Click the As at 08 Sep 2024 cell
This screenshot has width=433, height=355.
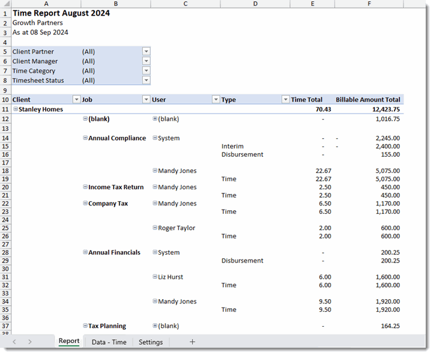point(40,32)
